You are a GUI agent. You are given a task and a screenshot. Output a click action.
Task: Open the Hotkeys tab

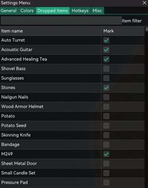[80, 11]
